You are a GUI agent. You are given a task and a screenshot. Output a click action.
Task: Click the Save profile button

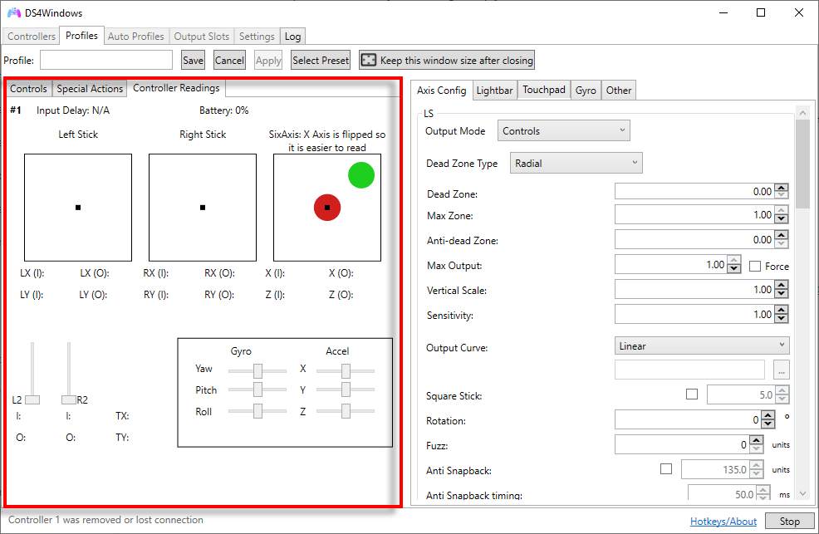click(193, 61)
